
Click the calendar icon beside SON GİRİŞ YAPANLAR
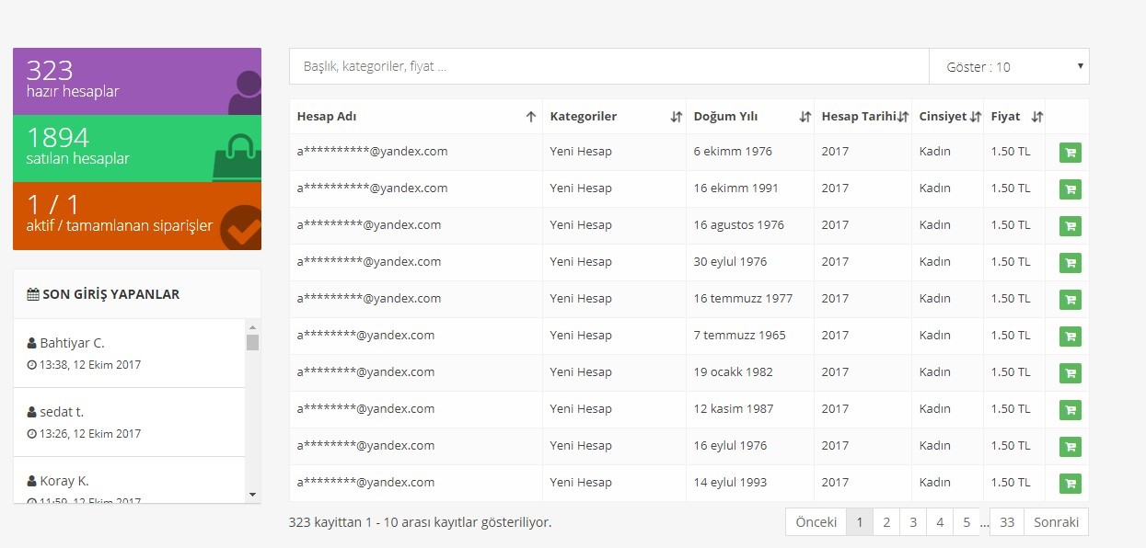tap(33, 294)
